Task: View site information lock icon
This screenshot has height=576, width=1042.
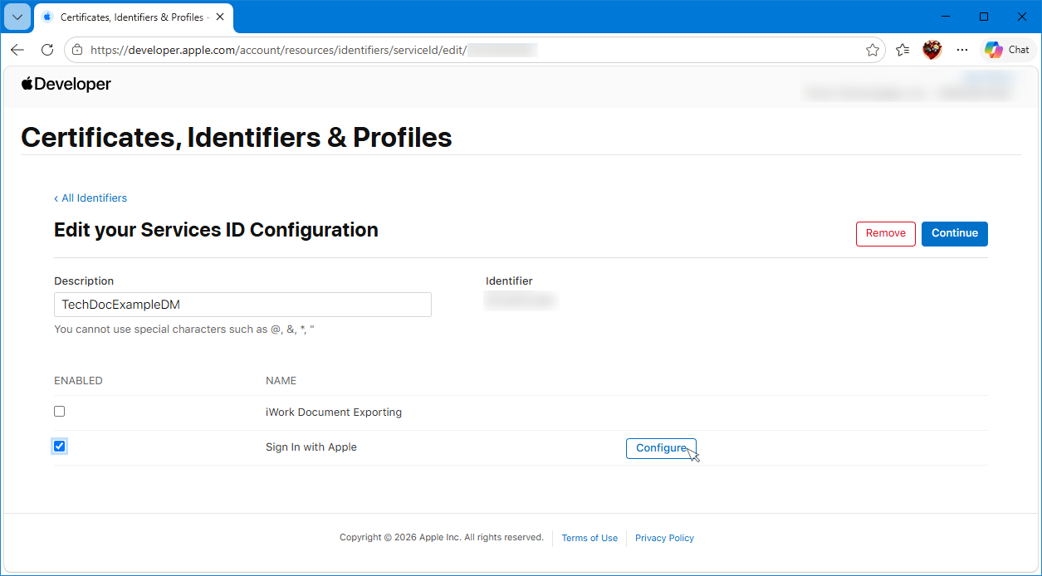Action: click(77, 50)
